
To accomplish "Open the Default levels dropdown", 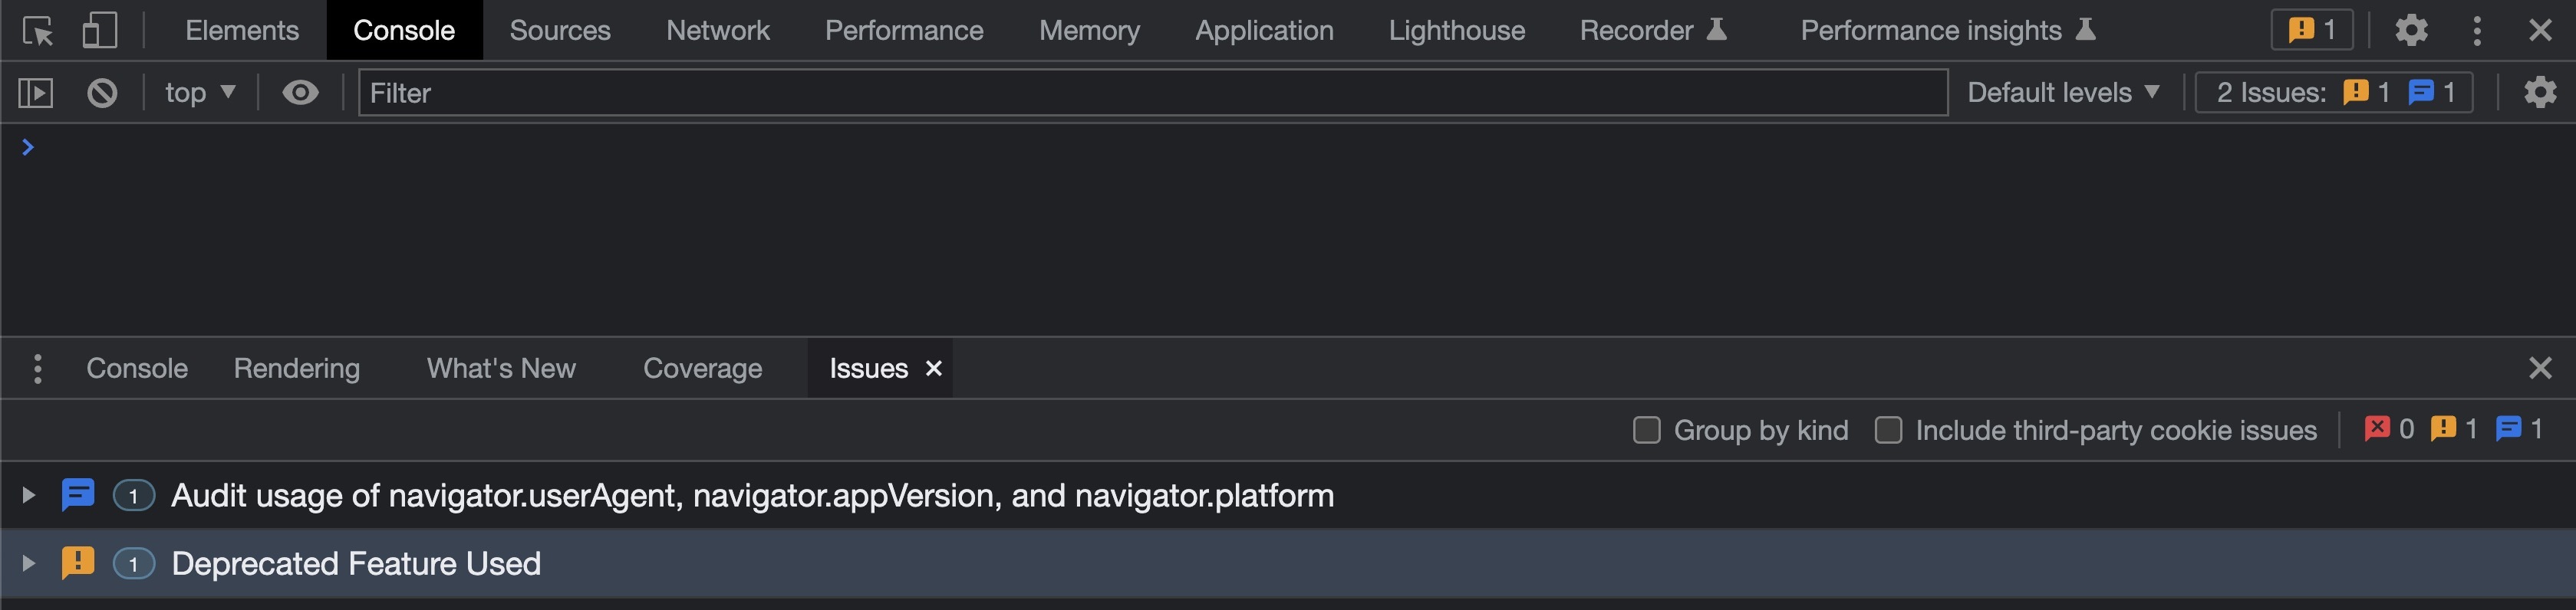I will coord(2062,93).
